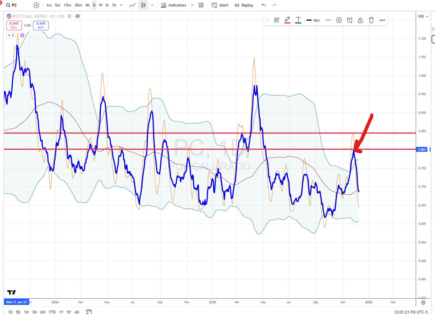Switch to the 5m timeframe

57,5
